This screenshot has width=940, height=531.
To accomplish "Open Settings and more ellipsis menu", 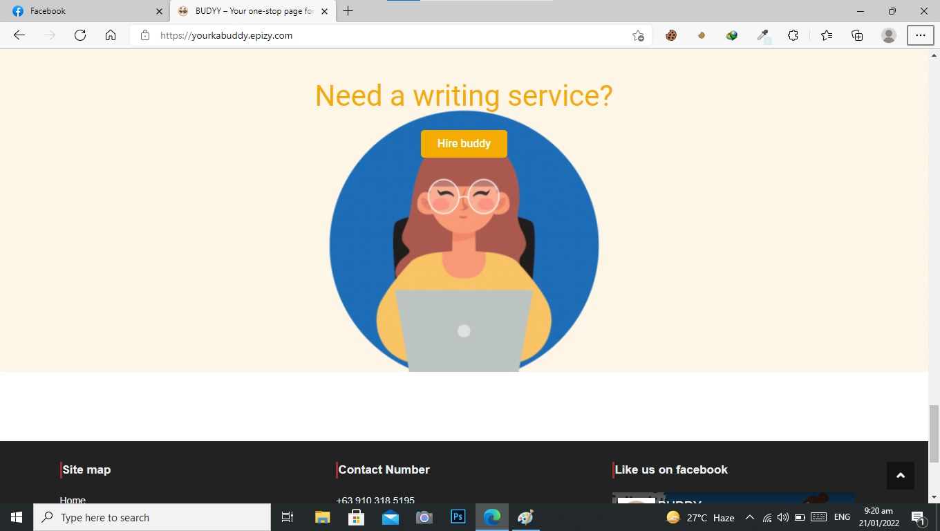I will [921, 35].
